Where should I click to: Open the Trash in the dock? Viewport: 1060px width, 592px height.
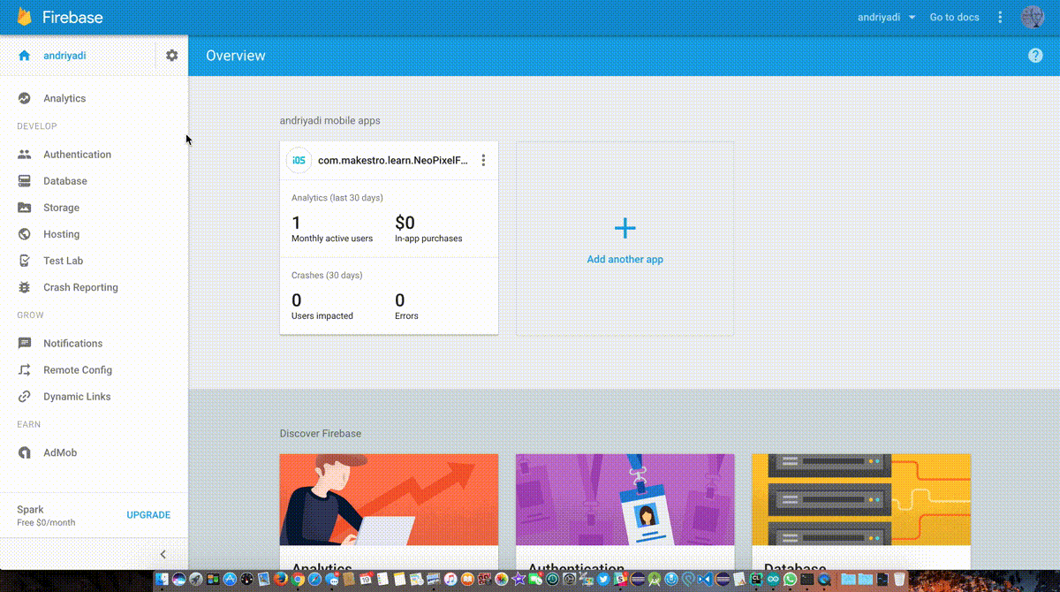(x=897, y=579)
